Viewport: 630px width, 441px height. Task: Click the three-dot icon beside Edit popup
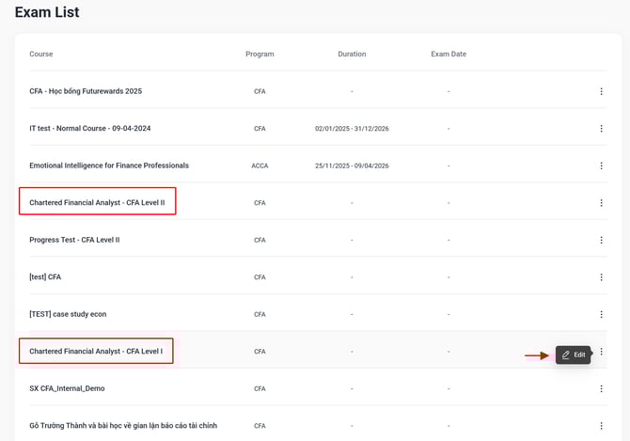[x=601, y=352]
